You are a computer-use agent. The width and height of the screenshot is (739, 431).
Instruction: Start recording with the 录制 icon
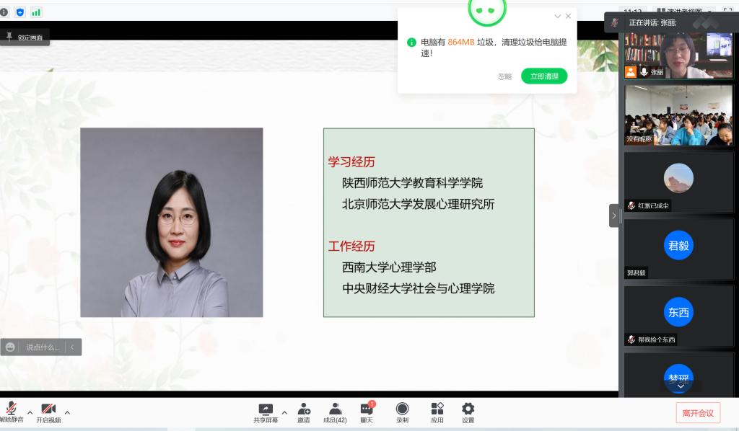pyautogui.click(x=402, y=409)
